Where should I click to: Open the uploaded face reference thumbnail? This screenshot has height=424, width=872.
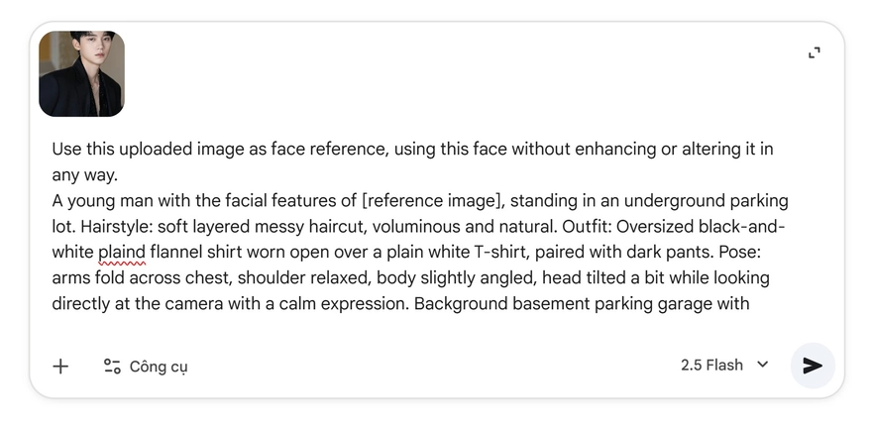tap(81, 73)
